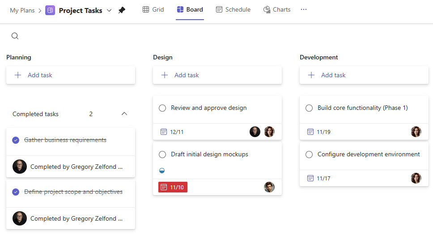This screenshot has height=234, width=433.
Task: Click the search magnifier icon
Action: click(15, 36)
